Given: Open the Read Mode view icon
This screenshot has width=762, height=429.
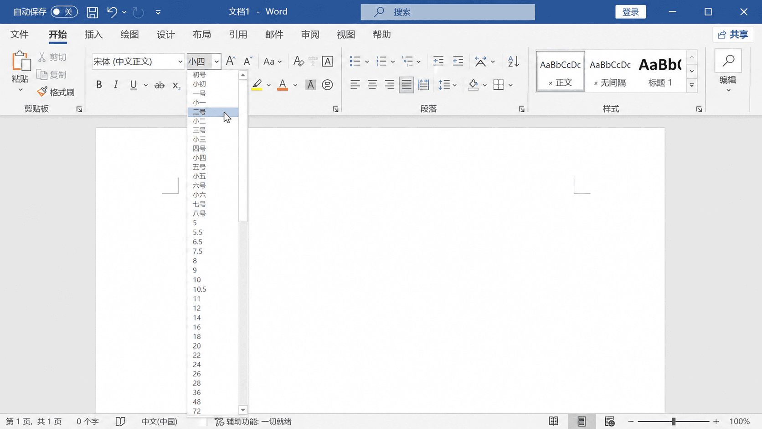Looking at the screenshot, I should click(554, 421).
